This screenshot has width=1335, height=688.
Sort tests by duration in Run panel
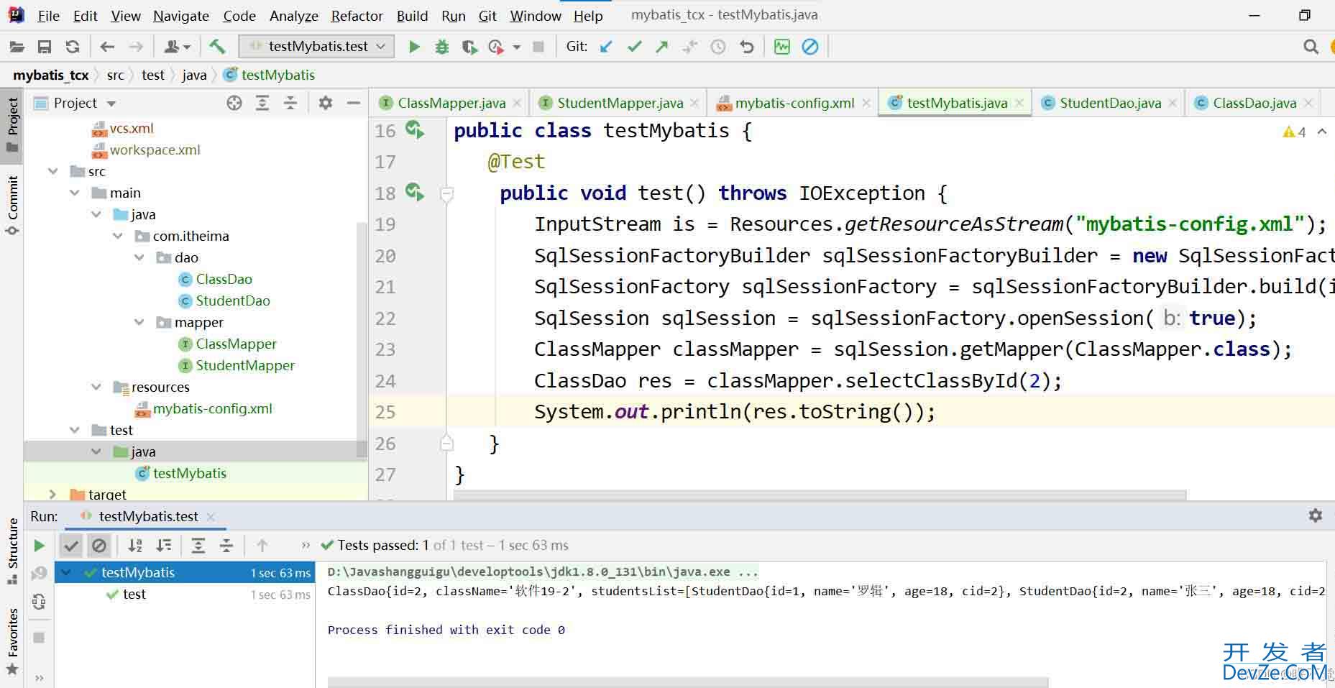tap(164, 546)
